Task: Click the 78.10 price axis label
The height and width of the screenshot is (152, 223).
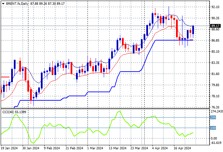Action: coord(215,96)
